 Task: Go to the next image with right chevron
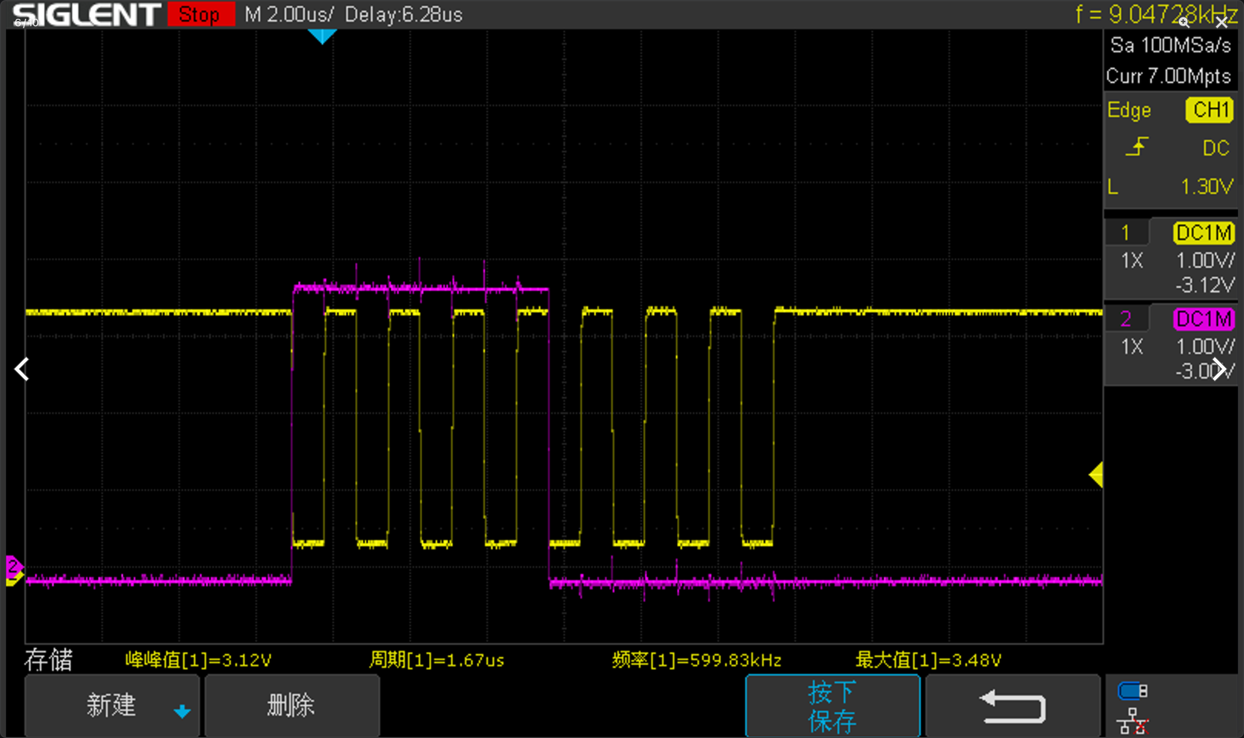tap(1219, 369)
